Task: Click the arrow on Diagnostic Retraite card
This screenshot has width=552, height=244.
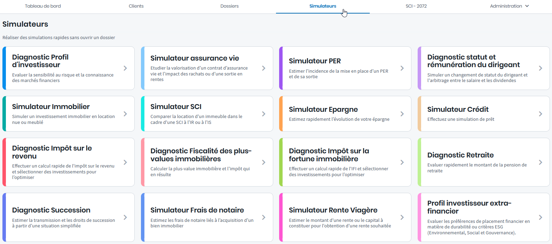Action: pos(541,162)
